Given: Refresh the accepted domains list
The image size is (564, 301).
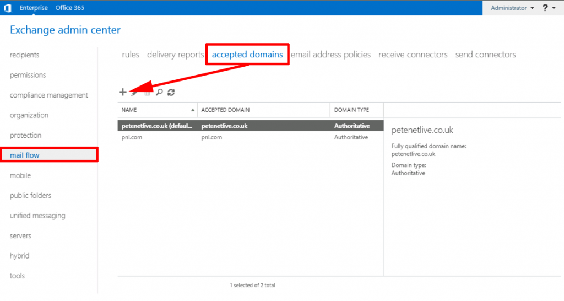Looking at the screenshot, I should click(171, 93).
